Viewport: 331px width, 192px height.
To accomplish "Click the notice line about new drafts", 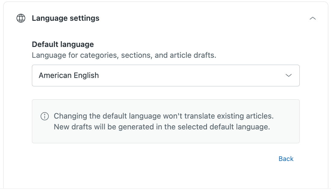I will (162, 127).
